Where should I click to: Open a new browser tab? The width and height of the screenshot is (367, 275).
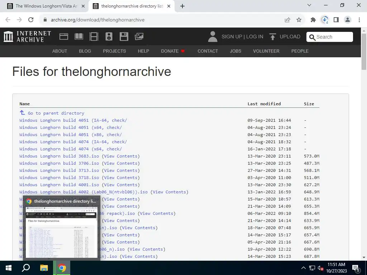pos(182,6)
